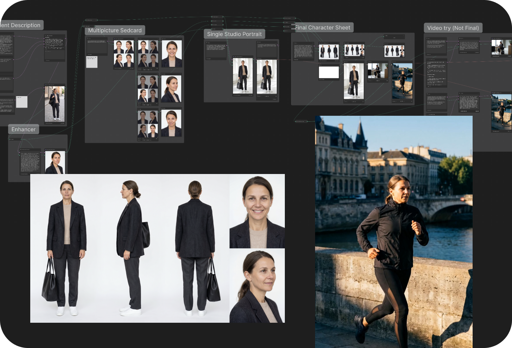Click the prompt text node in Final Character Sheet
The image size is (512, 348).
[304, 52]
